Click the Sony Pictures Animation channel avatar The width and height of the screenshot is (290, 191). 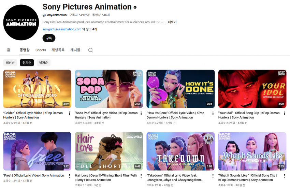21,23
